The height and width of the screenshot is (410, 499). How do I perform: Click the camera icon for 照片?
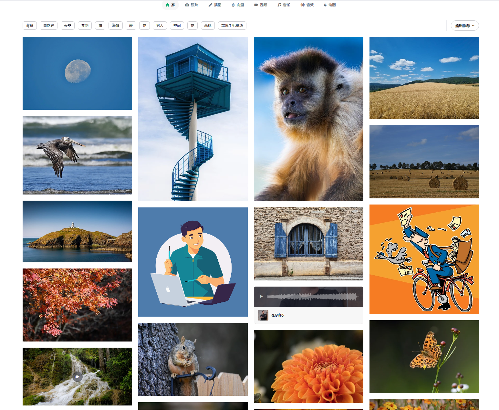tap(187, 5)
